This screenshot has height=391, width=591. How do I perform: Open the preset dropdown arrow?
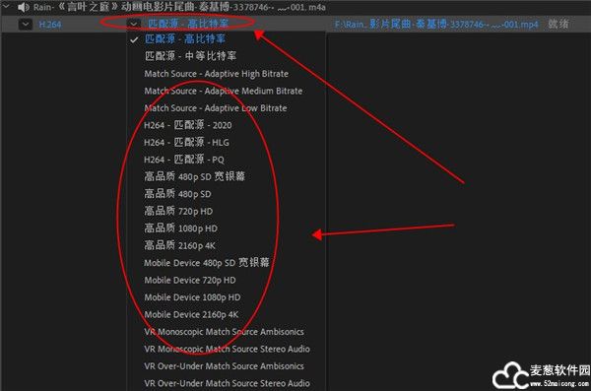pos(134,25)
